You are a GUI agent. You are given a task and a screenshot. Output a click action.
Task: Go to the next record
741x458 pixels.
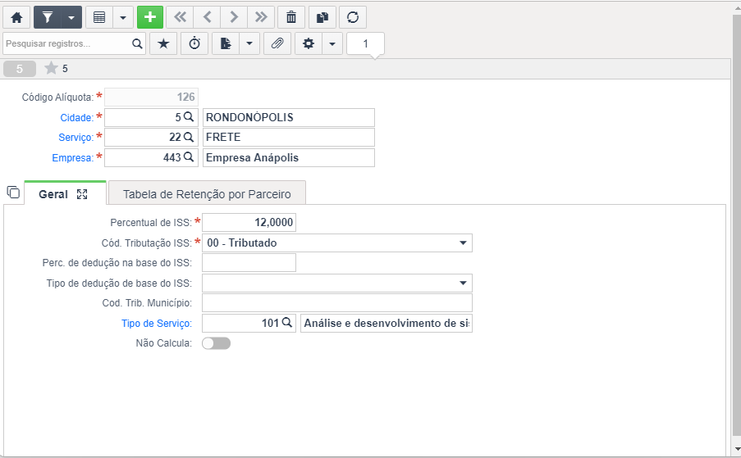(x=234, y=17)
